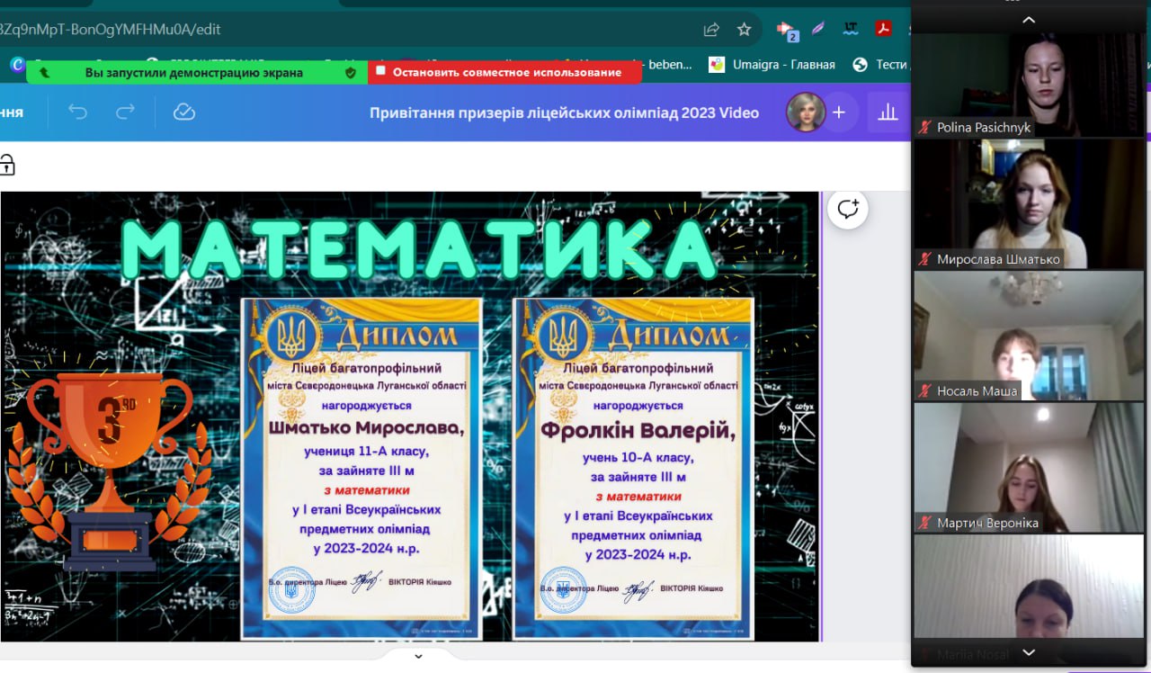Toggle the lock icon above the slide
The height and width of the screenshot is (673, 1151).
tap(7, 165)
